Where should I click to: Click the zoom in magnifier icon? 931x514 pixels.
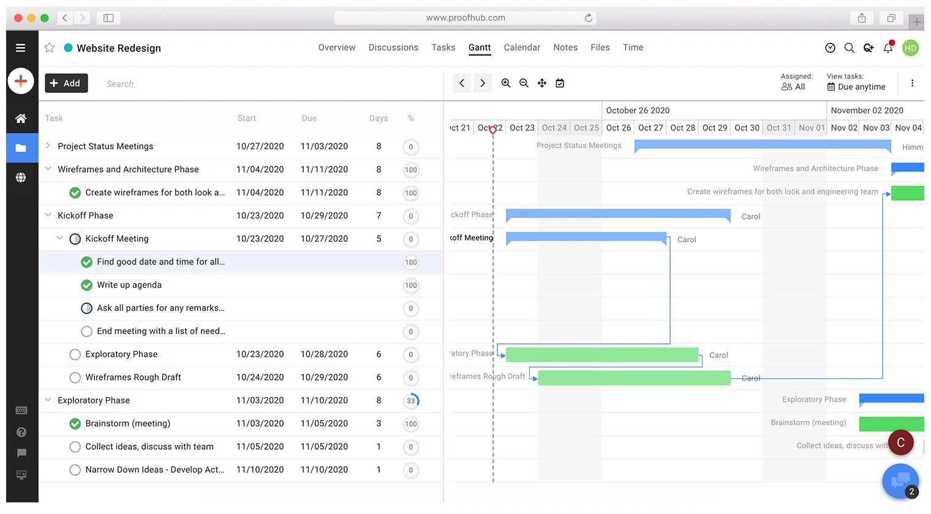[506, 83]
